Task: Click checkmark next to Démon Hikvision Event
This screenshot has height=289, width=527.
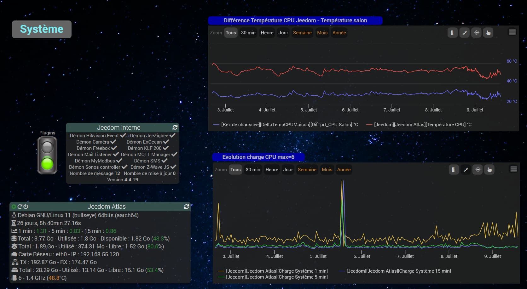Action: coord(123,135)
